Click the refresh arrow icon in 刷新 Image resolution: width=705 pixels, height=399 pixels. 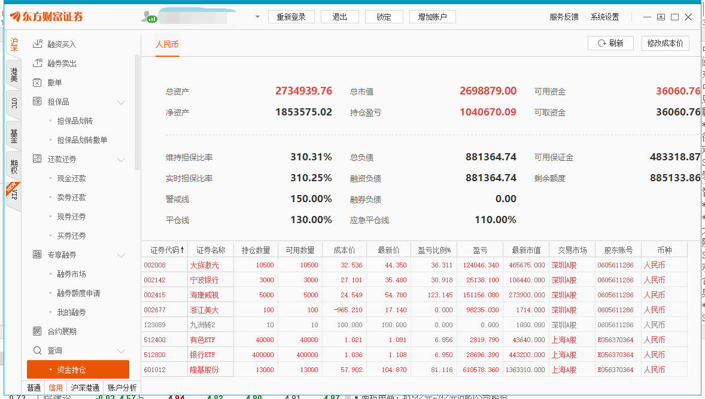pos(601,43)
